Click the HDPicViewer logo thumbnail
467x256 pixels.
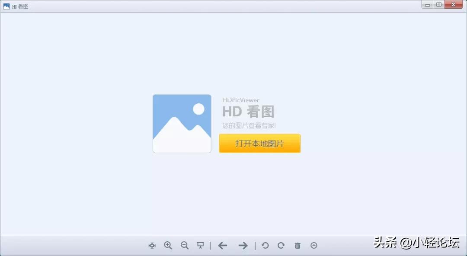(182, 123)
